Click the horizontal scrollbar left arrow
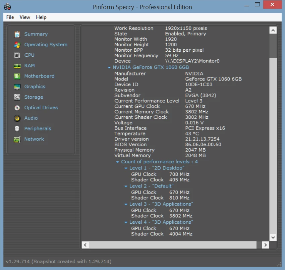The width and height of the screenshot is (285, 270). click(x=85, y=245)
